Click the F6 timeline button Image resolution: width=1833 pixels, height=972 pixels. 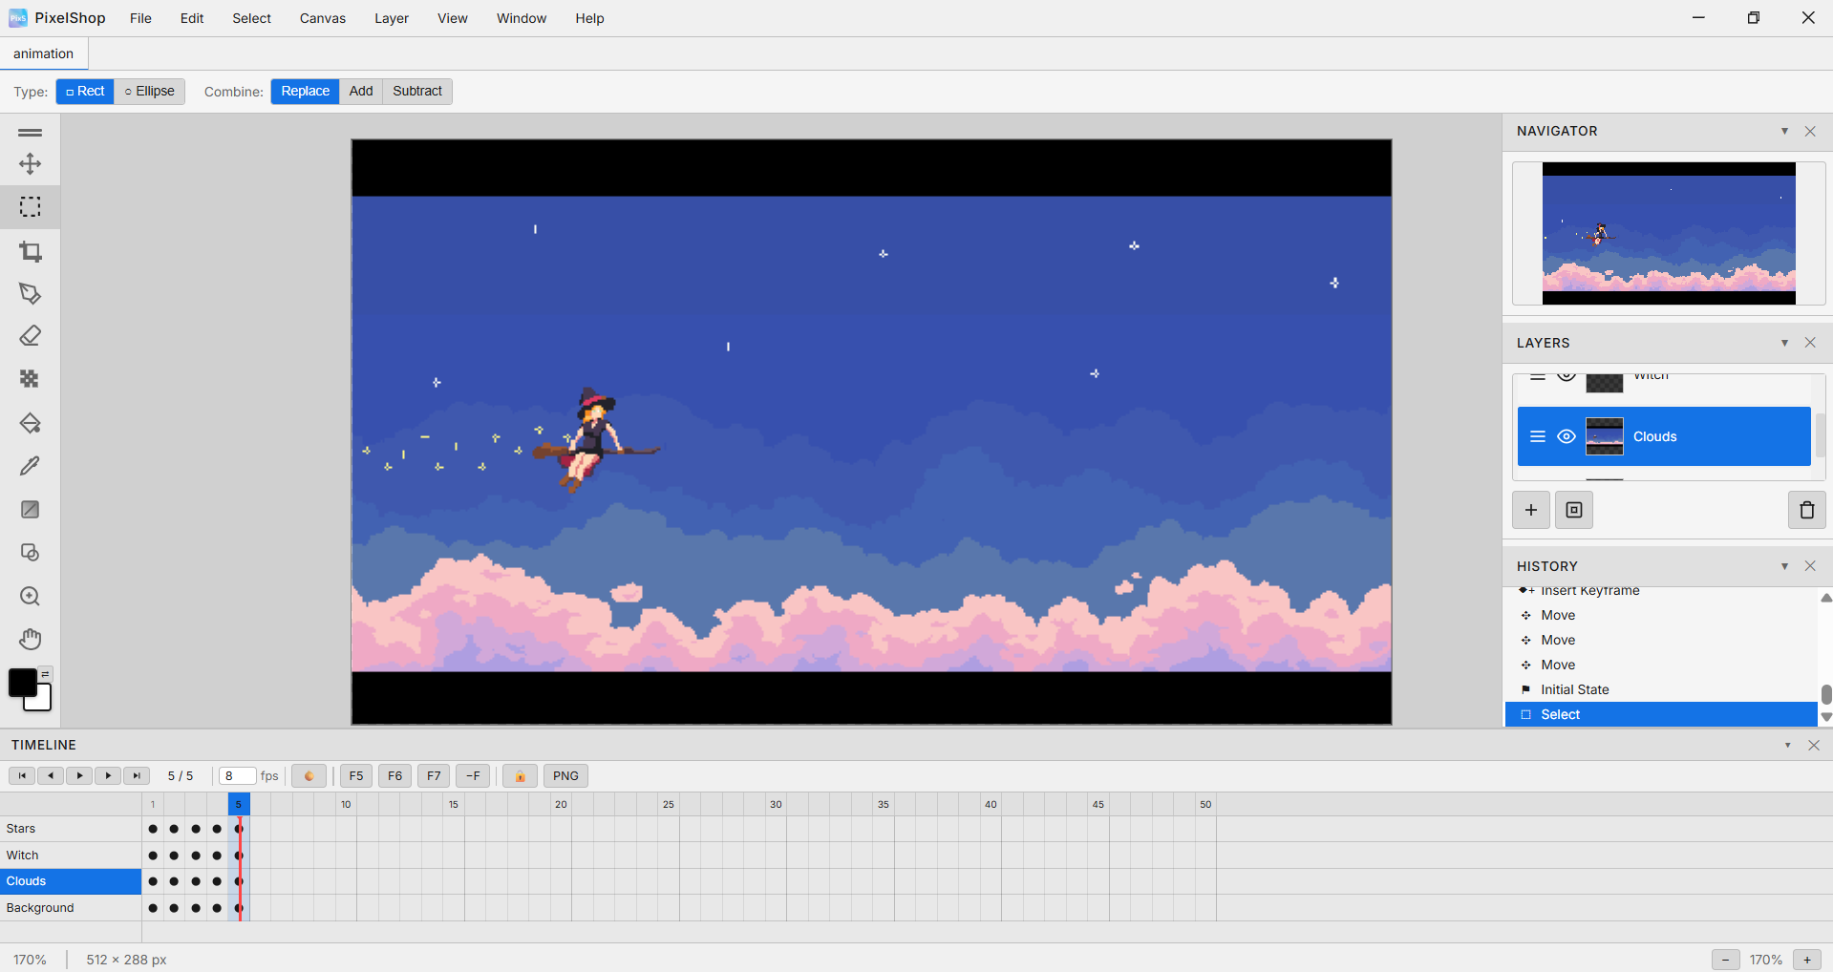point(395,775)
